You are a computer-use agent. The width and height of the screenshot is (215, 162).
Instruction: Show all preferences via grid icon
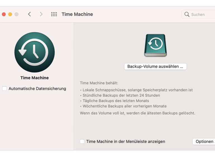pyautogui.click(x=54, y=14)
